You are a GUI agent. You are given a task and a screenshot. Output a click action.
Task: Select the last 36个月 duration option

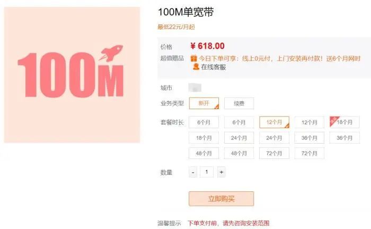pos(344,138)
